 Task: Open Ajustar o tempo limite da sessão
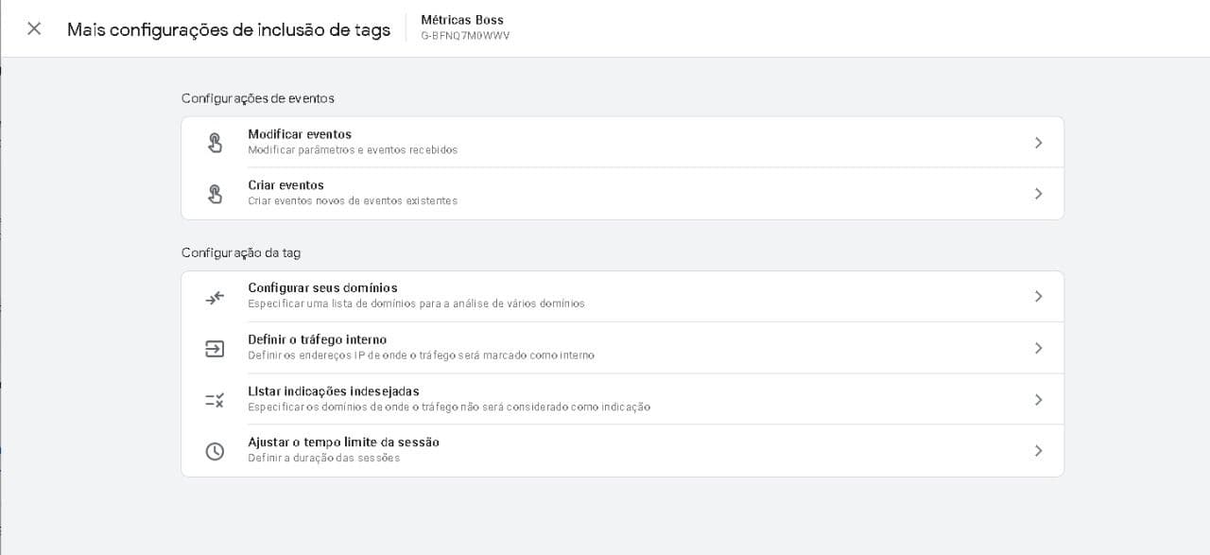pyautogui.click(x=343, y=442)
